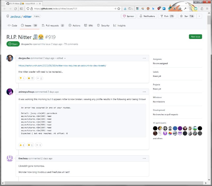
Task: Open the star lists dropdown arrow
Action: pos(199,16)
